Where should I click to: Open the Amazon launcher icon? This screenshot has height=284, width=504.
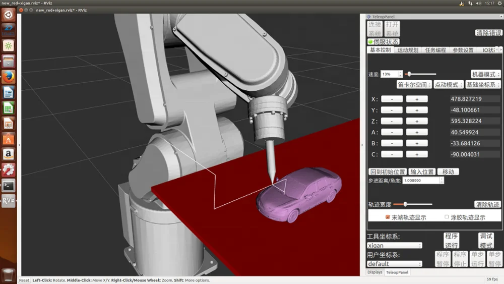coord(9,154)
